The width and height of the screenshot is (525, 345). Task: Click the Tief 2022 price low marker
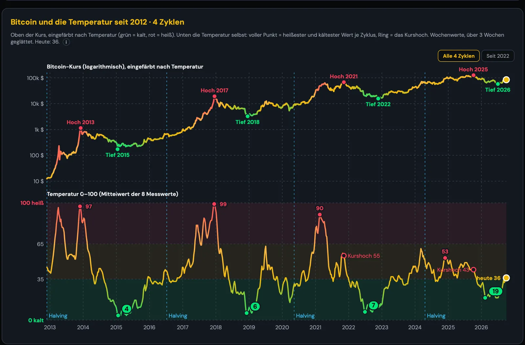(x=378, y=98)
